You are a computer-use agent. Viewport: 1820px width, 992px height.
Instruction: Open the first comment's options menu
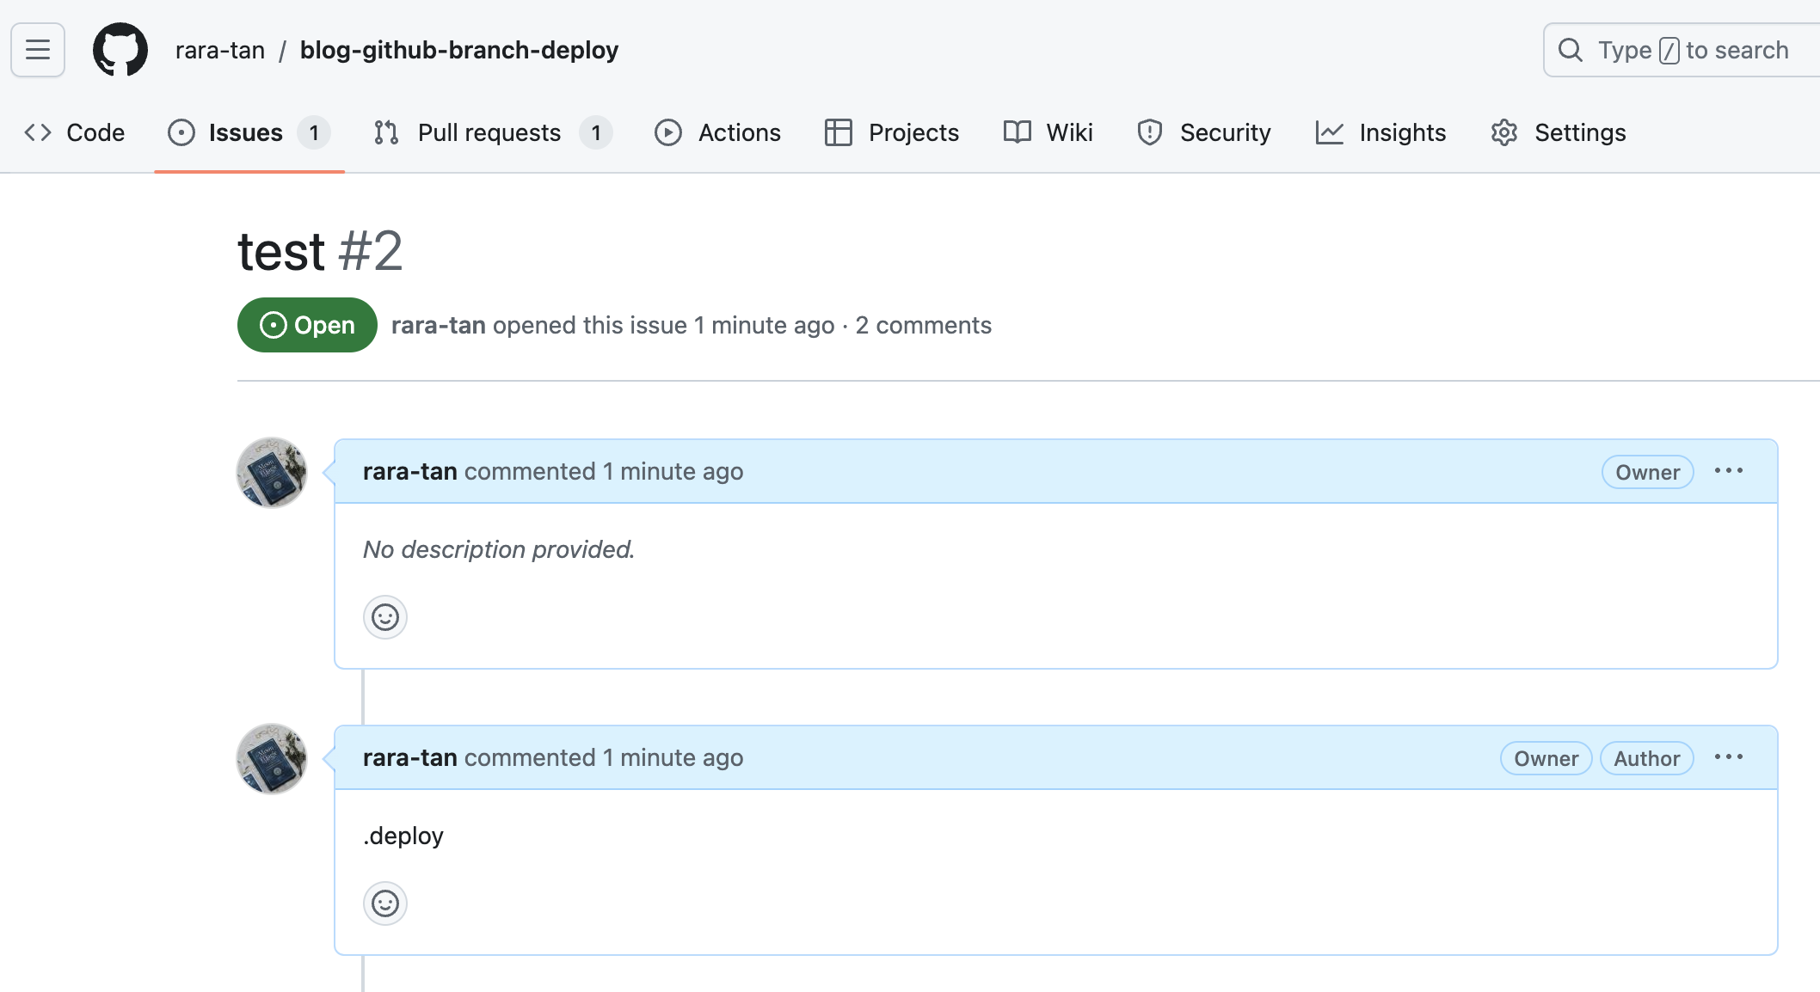1730,471
